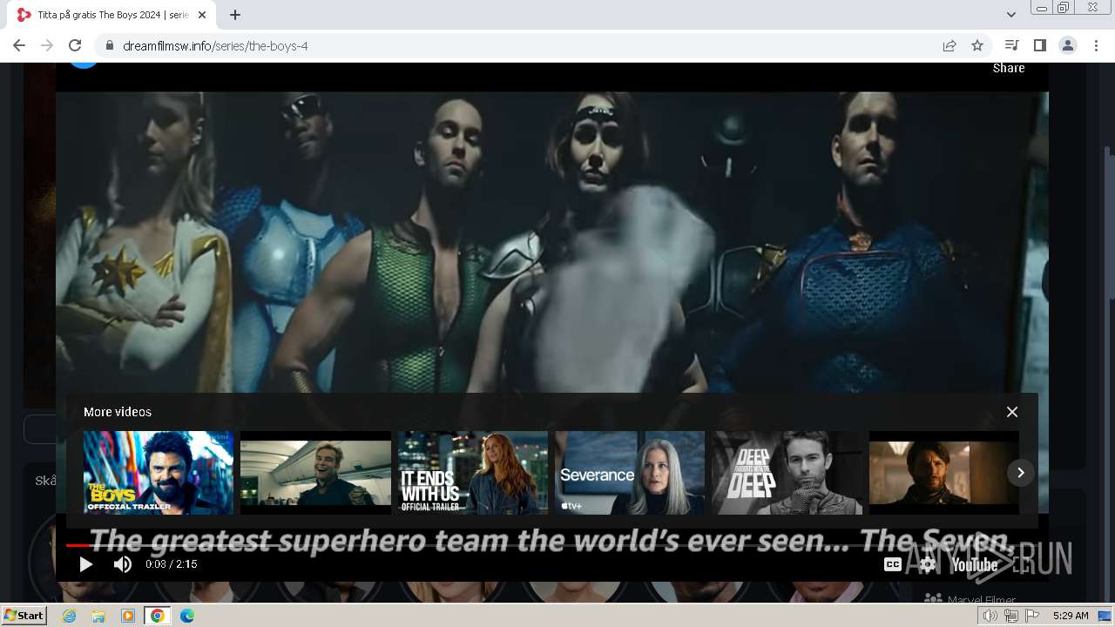Open Severance video thumbnail
Viewport: 1115px width, 627px height.
tap(630, 473)
